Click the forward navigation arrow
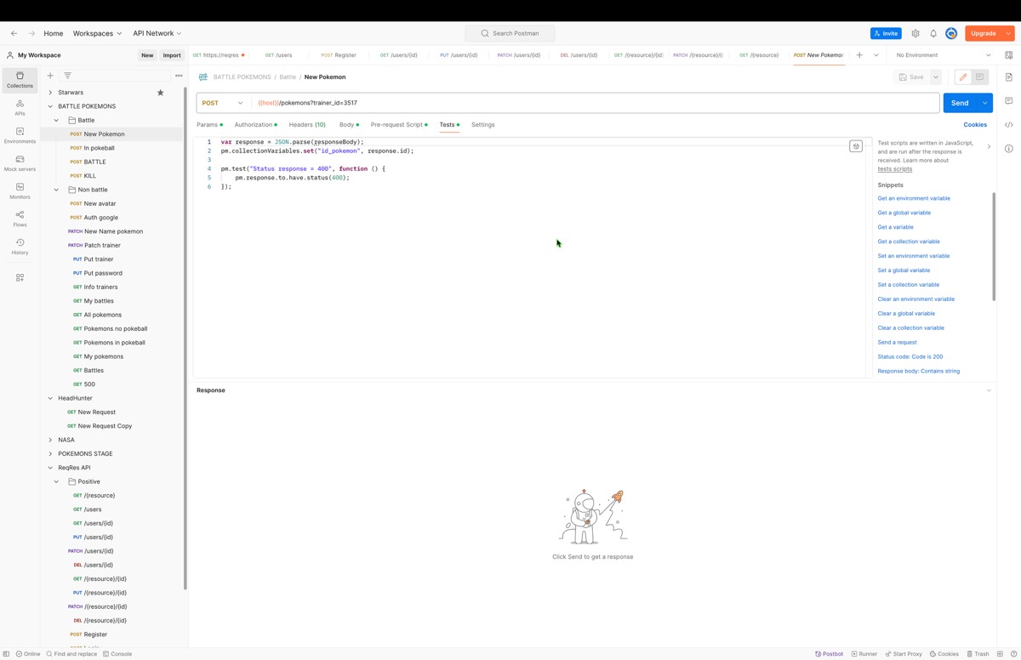Viewport: 1021px width, 660px height. [x=31, y=33]
